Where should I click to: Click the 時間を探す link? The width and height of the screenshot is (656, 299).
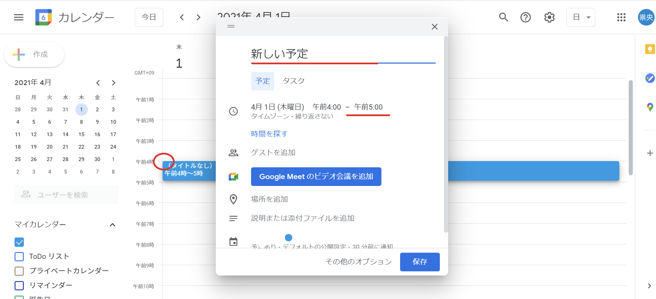tap(269, 134)
